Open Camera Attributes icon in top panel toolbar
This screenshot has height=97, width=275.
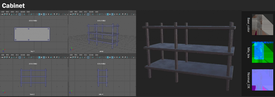click(7, 14)
